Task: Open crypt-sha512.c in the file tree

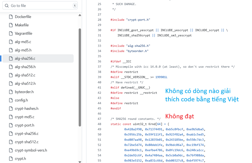Action: coord(27,142)
